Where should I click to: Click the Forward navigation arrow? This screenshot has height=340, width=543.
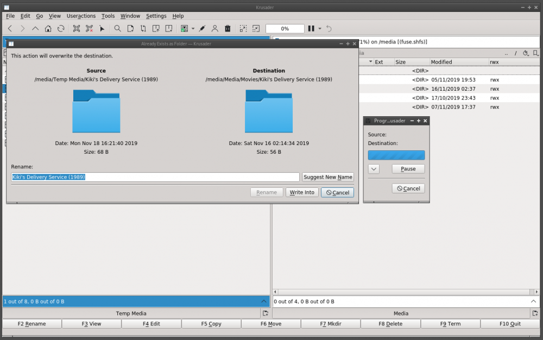click(x=22, y=28)
